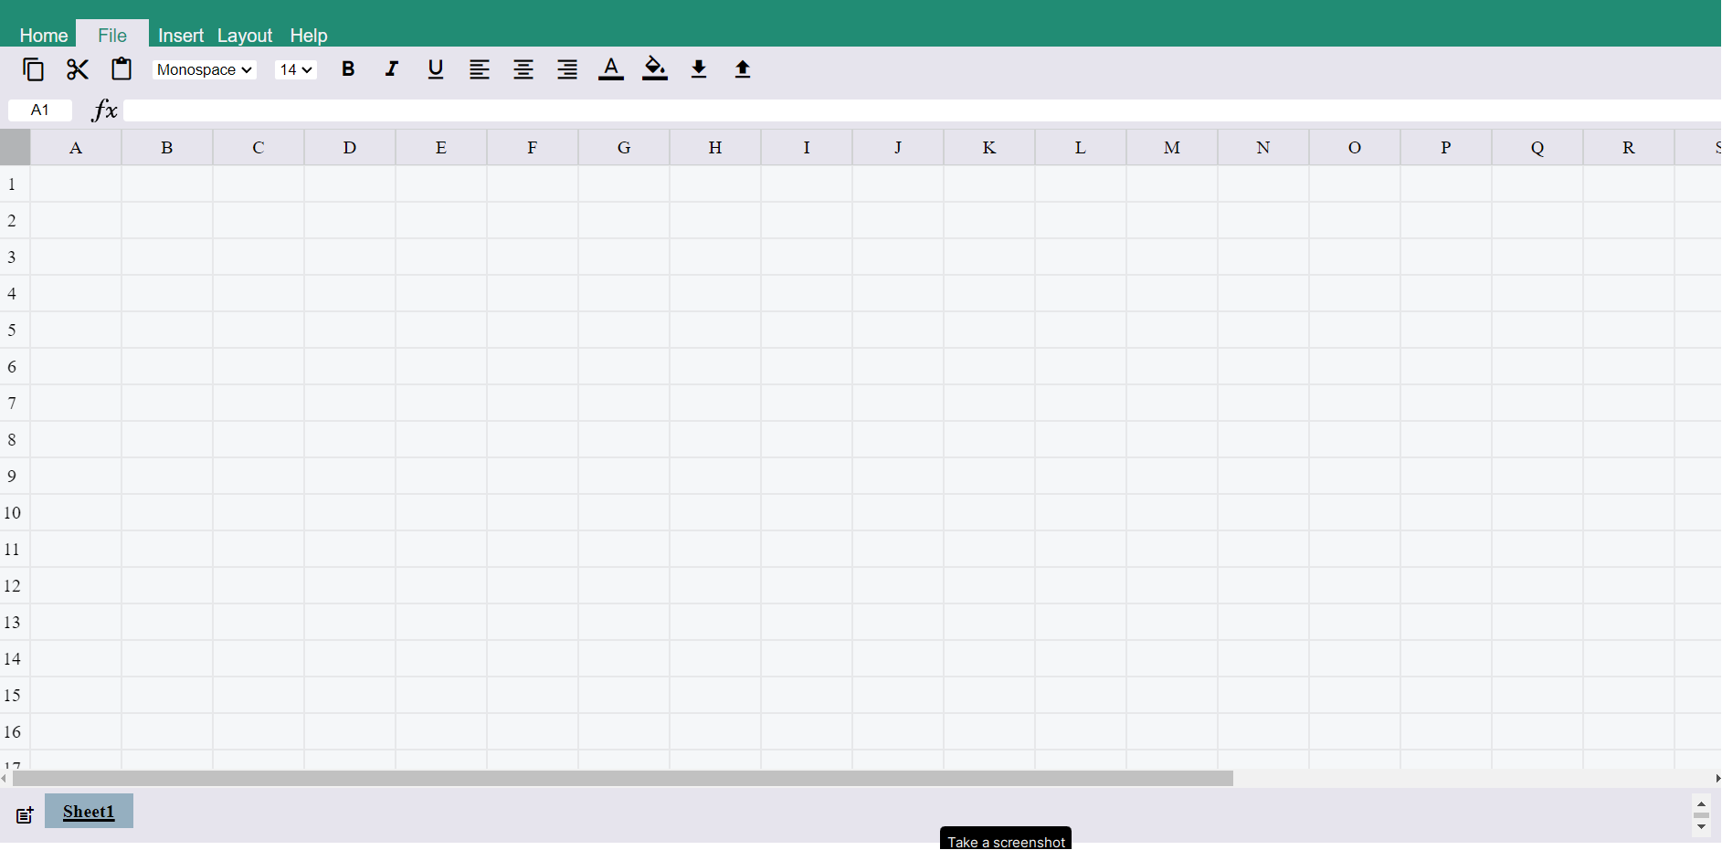The image size is (1722, 850).
Task: Switch to the Layout menu
Action: click(244, 36)
